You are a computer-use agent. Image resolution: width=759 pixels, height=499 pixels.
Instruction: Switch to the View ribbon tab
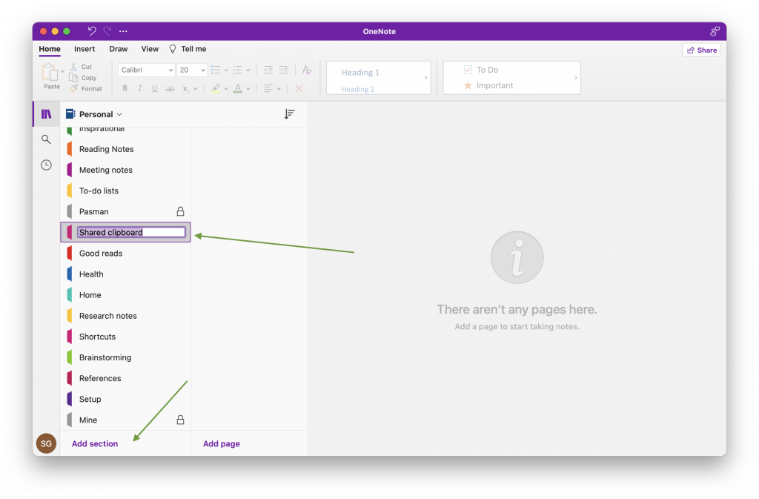(150, 50)
